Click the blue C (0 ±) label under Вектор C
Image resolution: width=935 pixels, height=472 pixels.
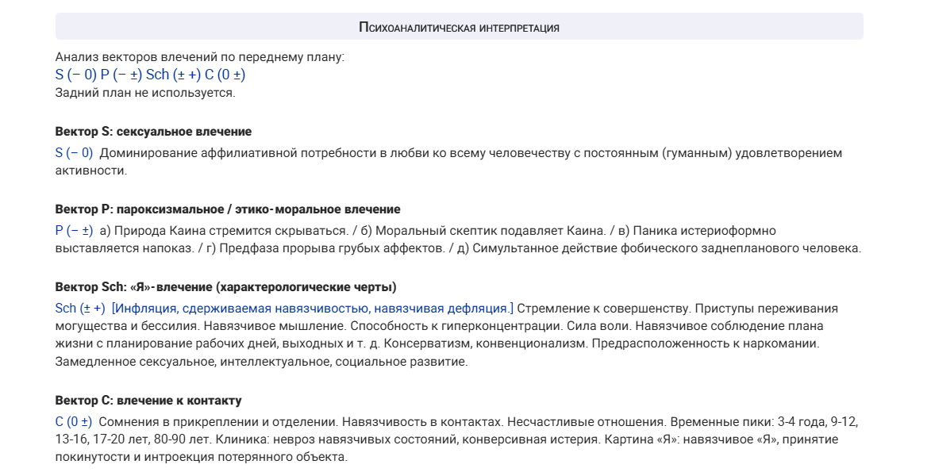coord(74,422)
